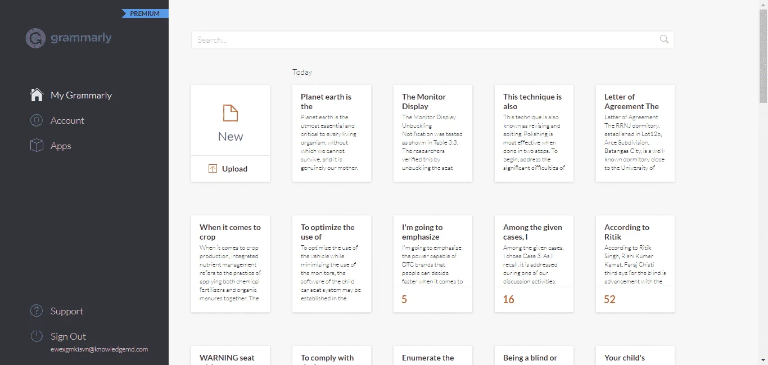The width and height of the screenshot is (768, 365).
Task: Click the New document page icon
Action: pos(231,113)
